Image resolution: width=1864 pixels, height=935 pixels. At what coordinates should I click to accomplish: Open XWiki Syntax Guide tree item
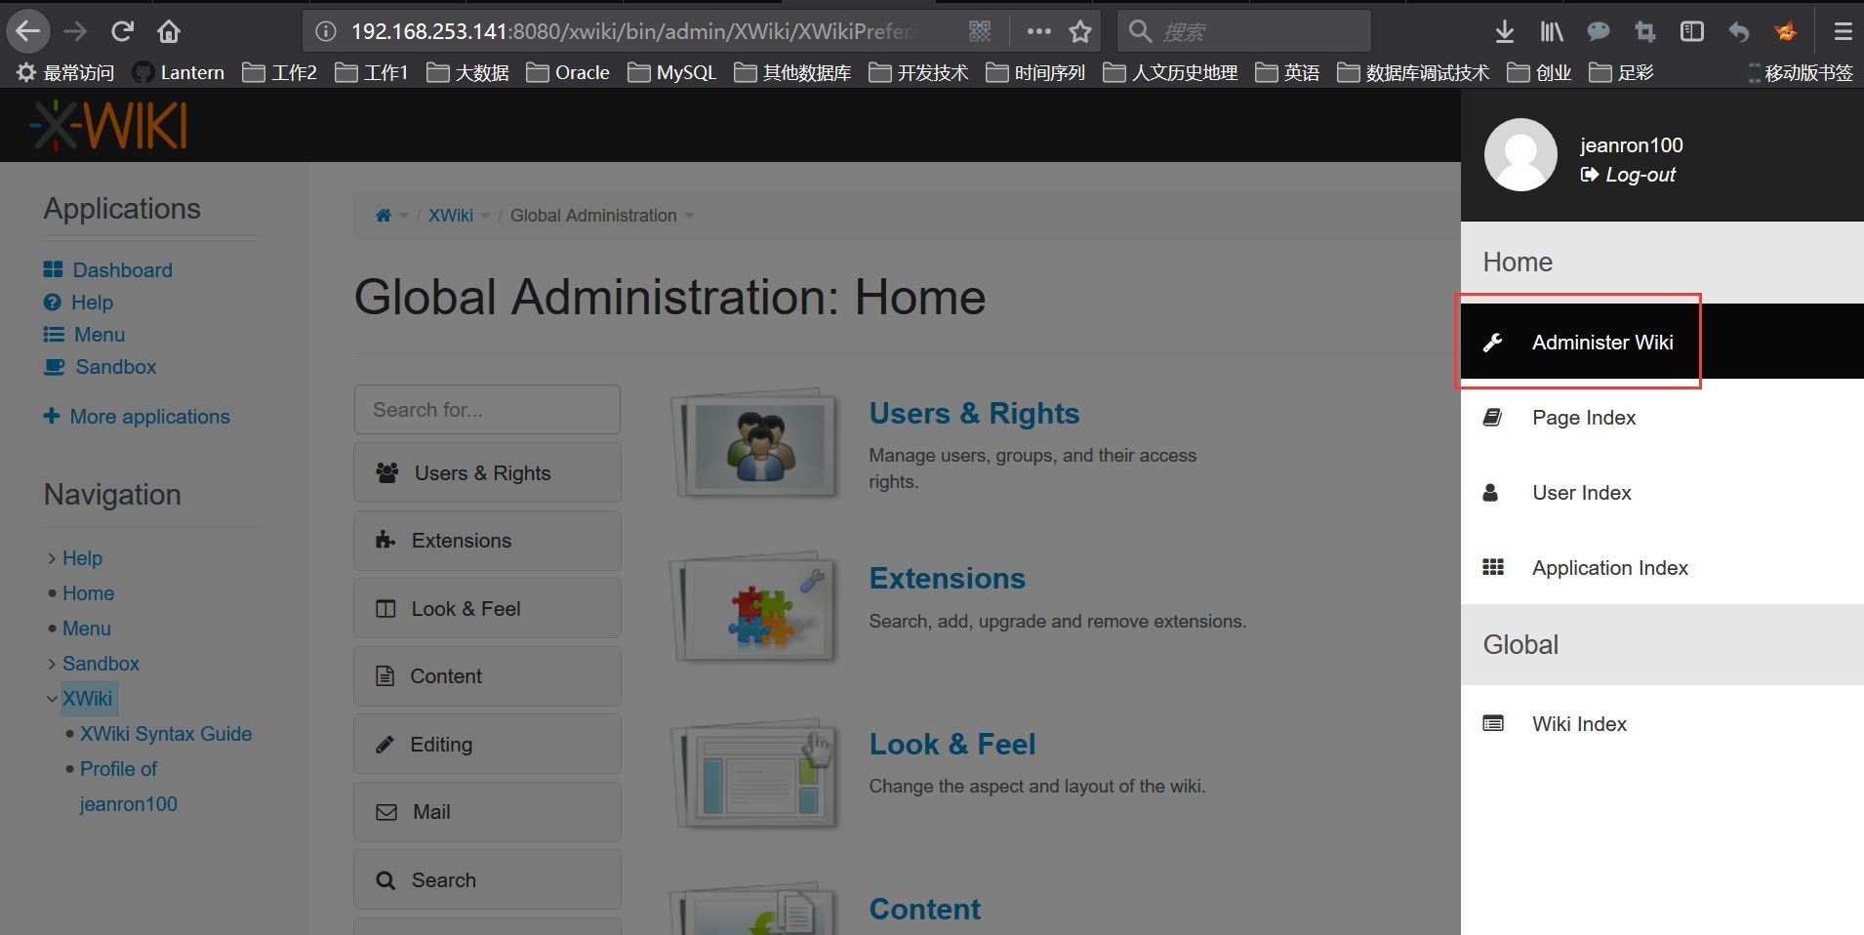click(x=166, y=734)
